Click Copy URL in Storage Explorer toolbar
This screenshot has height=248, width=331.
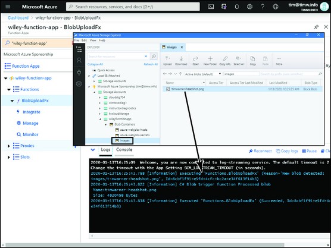[225, 61]
